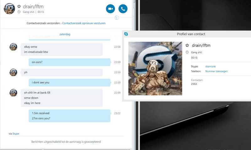Click drain/lftm name in profile window
Screen dimensions: 251x150
point(201,45)
